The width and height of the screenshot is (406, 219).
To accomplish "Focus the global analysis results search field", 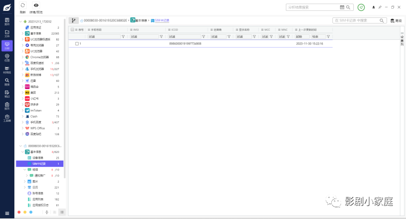I will pos(312,7).
